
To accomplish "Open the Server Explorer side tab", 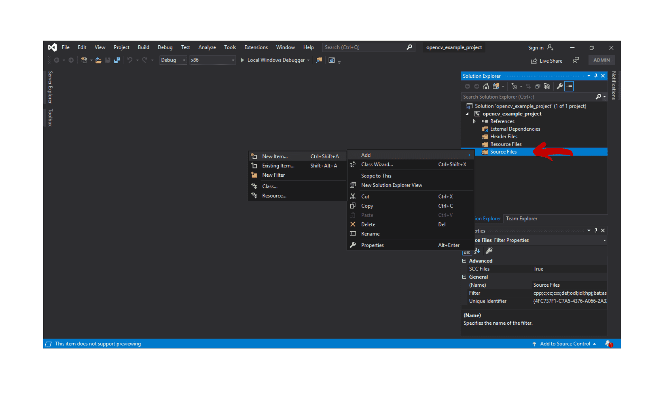I will click(x=50, y=87).
